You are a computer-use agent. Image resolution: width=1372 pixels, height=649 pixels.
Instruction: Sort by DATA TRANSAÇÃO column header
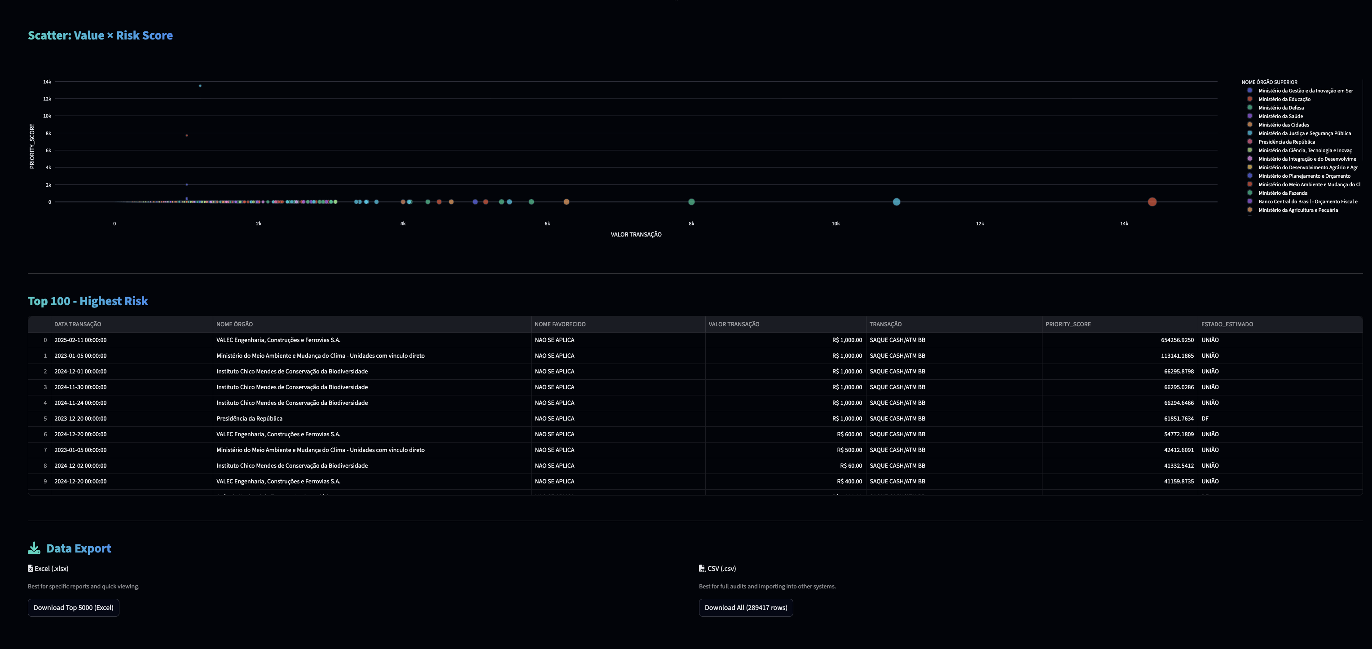point(78,324)
